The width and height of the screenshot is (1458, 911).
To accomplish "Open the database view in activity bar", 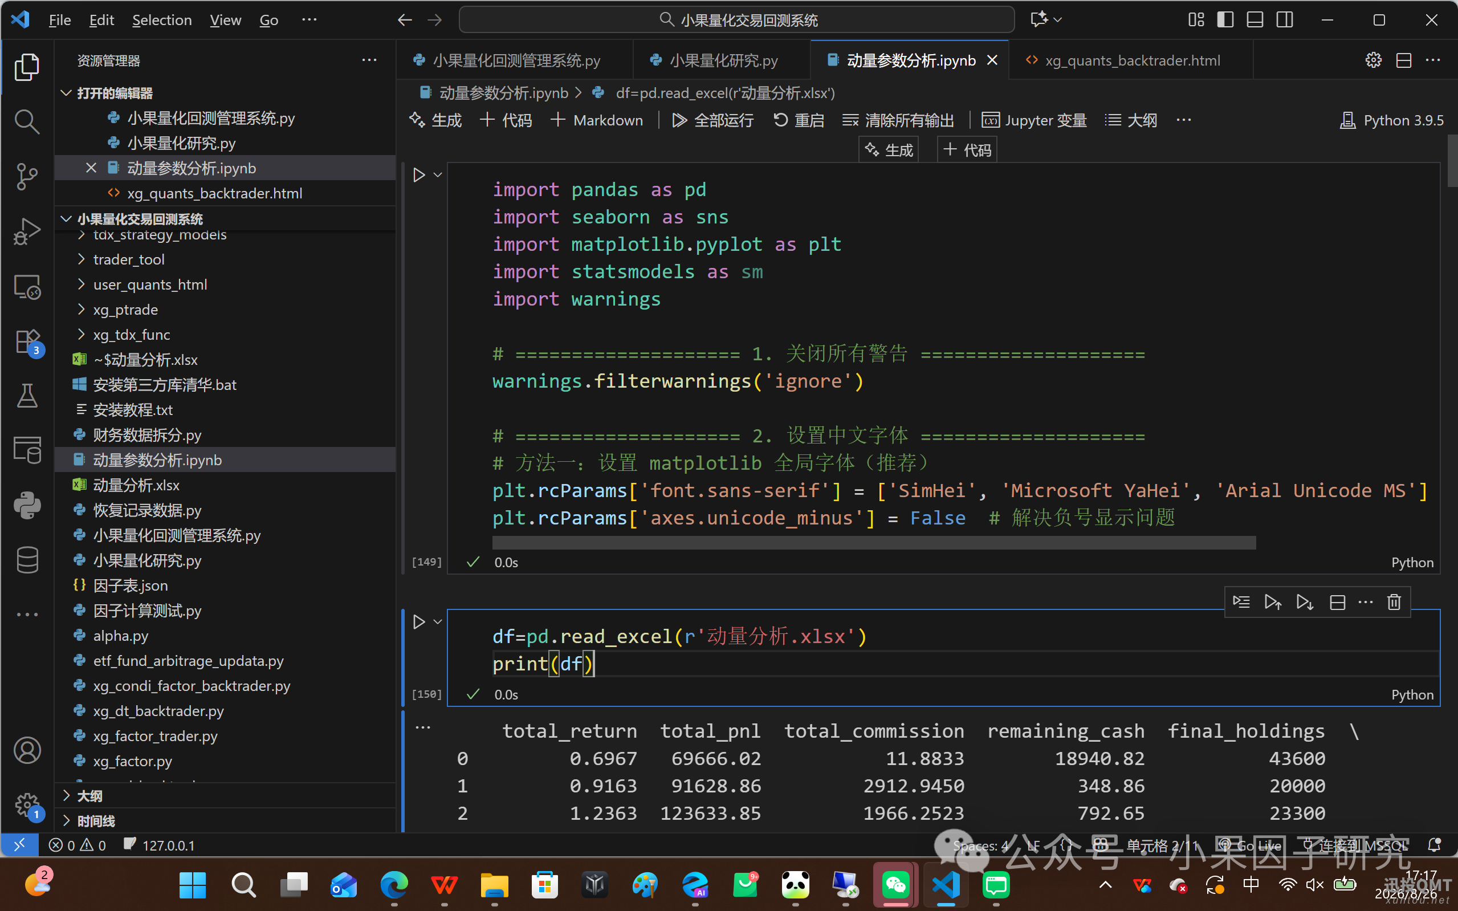I will 27,560.
